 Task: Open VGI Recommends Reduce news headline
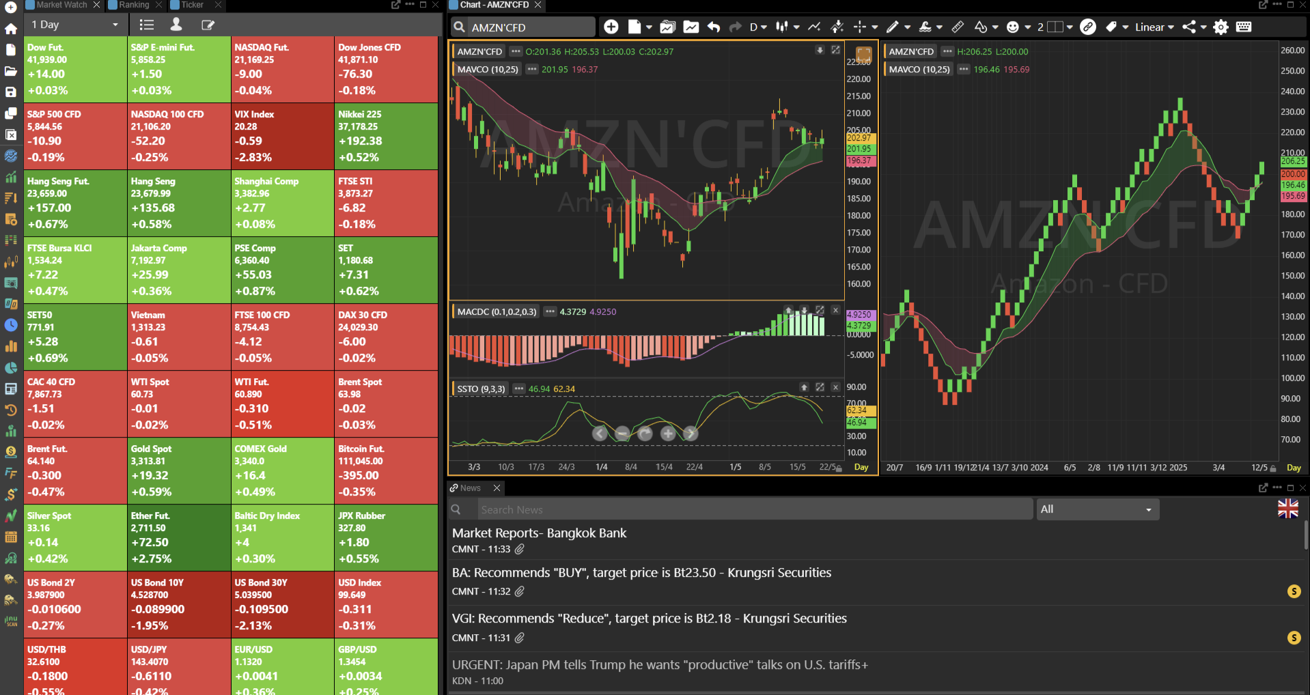pyautogui.click(x=650, y=619)
